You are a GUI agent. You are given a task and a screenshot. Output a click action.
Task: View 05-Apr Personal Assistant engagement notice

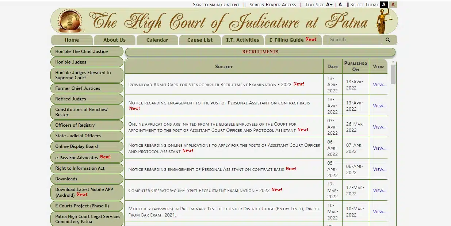coord(379,169)
